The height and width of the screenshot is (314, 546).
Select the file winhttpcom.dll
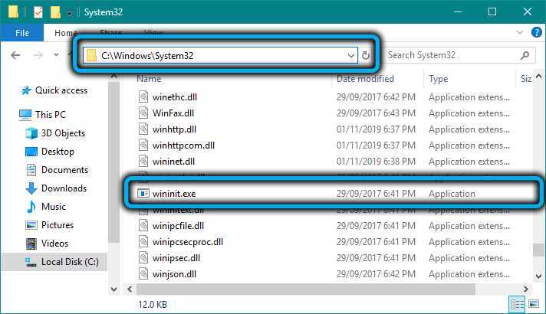pos(183,146)
